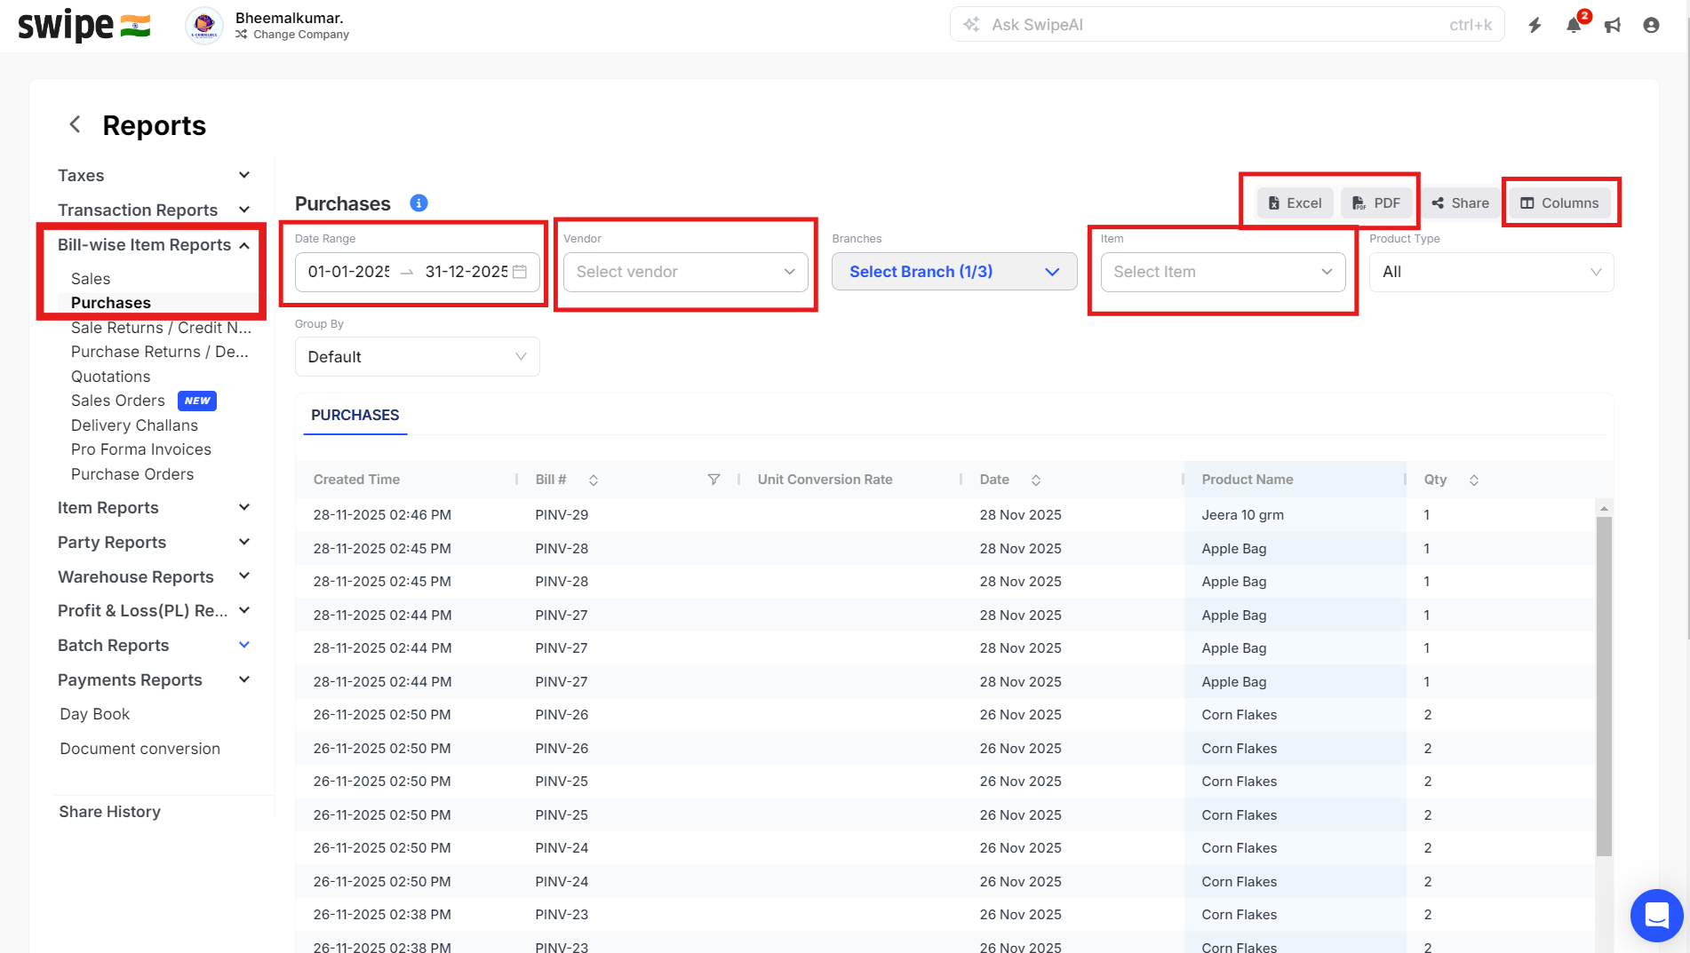Click the Unit Conversion Rate column header
Image resolution: width=1690 pixels, height=953 pixels.
point(825,480)
